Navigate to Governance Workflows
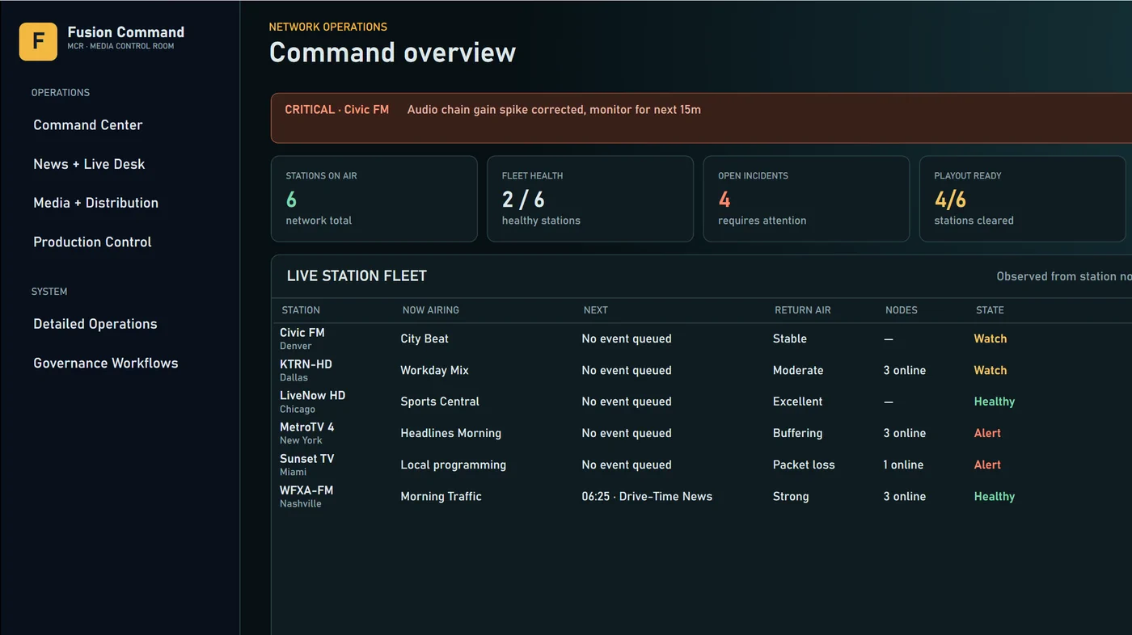The width and height of the screenshot is (1132, 635). point(106,363)
